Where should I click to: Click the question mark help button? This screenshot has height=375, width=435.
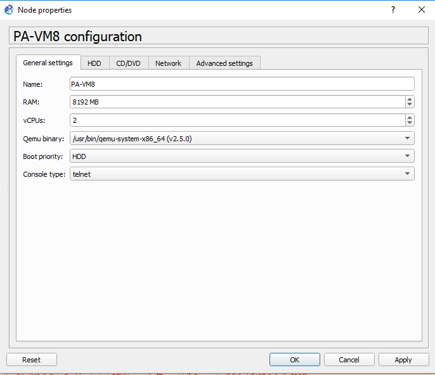click(x=393, y=10)
